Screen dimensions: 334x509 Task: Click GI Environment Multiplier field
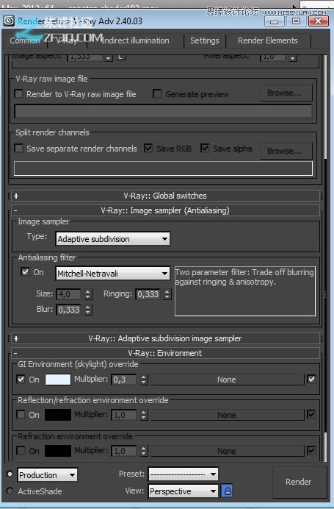click(x=124, y=380)
